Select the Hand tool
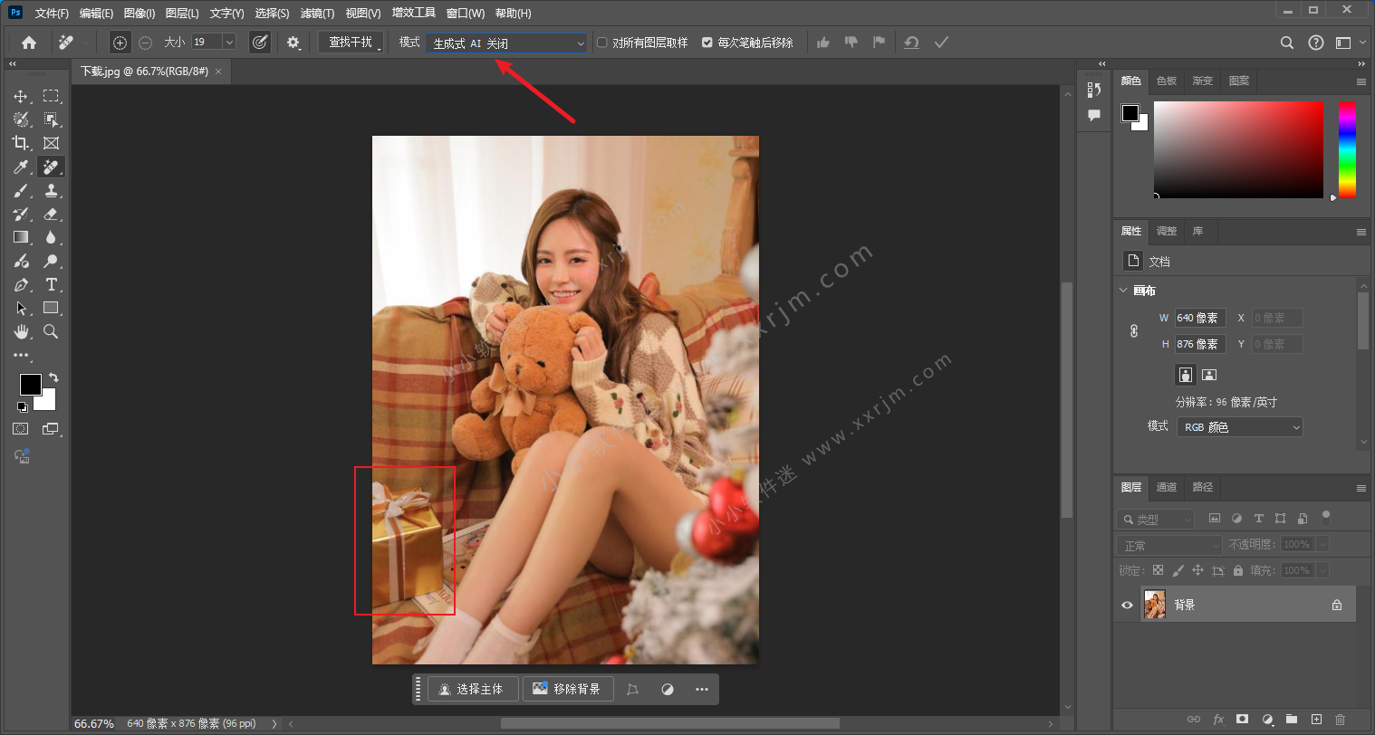Viewport: 1375px width, 735px height. (21, 331)
